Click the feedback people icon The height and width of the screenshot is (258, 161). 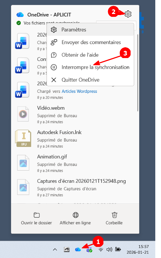[54, 42]
